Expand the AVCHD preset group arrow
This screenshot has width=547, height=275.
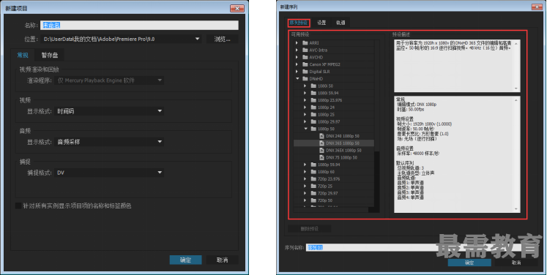click(x=297, y=57)
